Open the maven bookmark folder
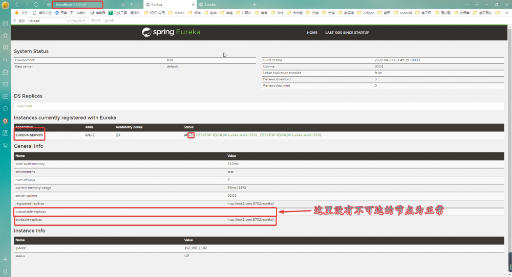512x277 pixels. [x=176, y=13]
